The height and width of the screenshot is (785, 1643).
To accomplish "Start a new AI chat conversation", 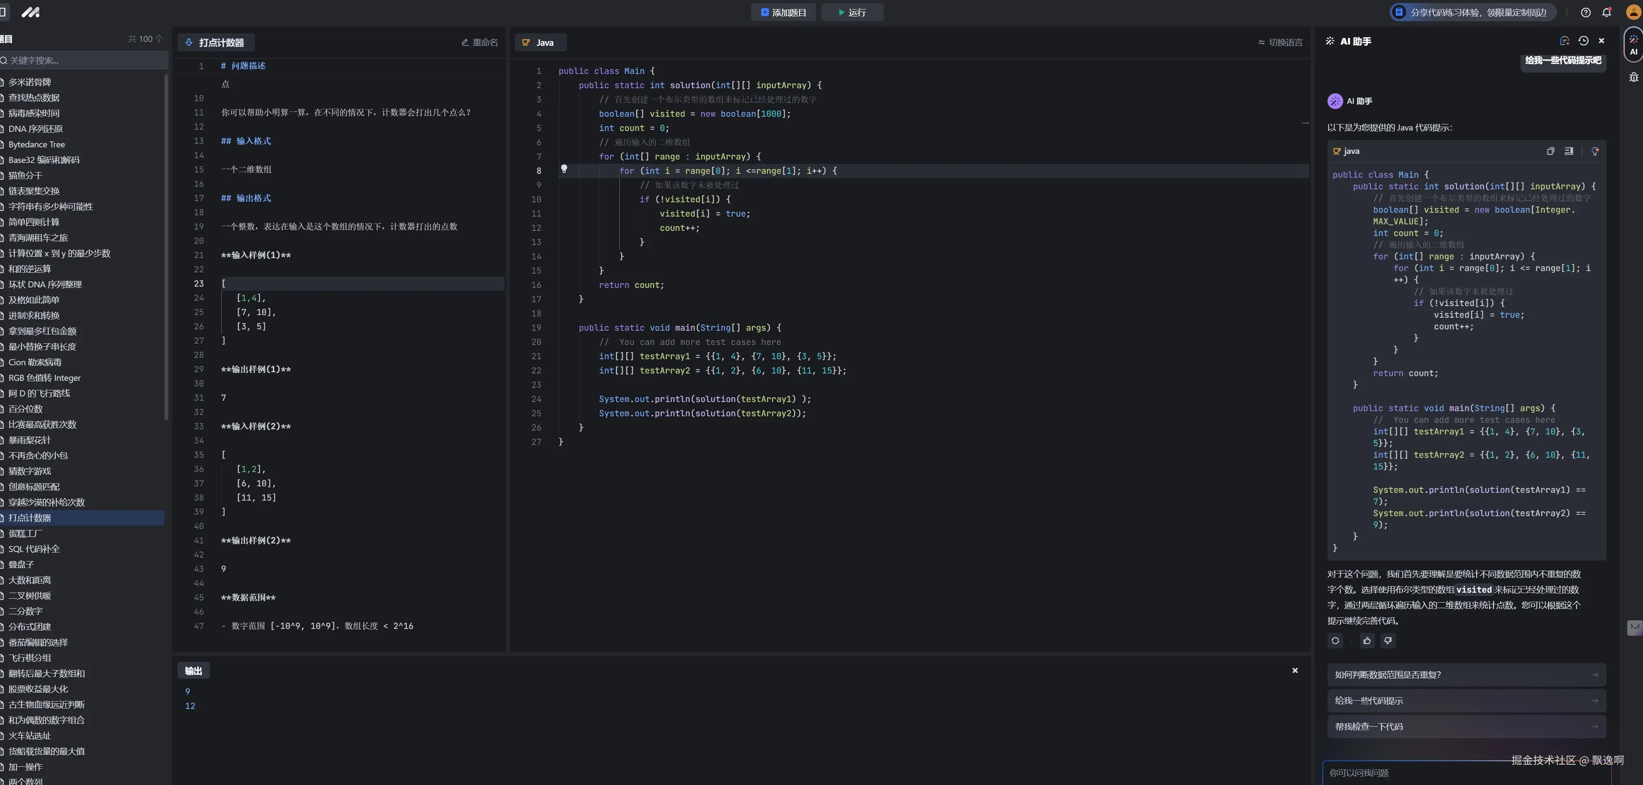I will [x=1564, y=41].
